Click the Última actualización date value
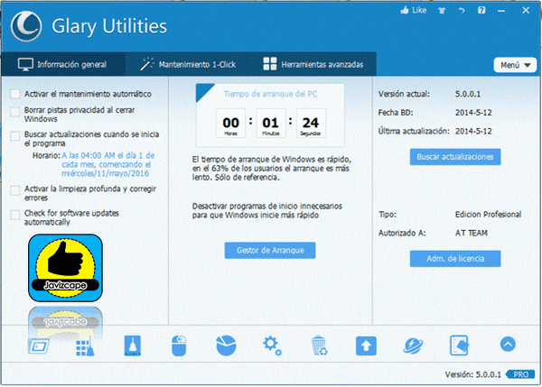Image resolution: width=542 pixels, height=387 pixels. pyautogui.click(x=473, y=131)
